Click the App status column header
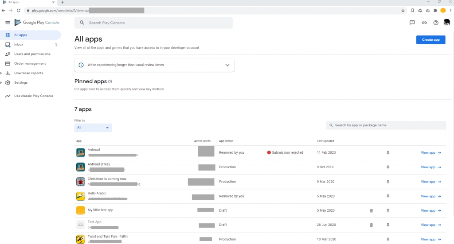Image resolution: width=454 pixels, height=244 pixels. 226,141
